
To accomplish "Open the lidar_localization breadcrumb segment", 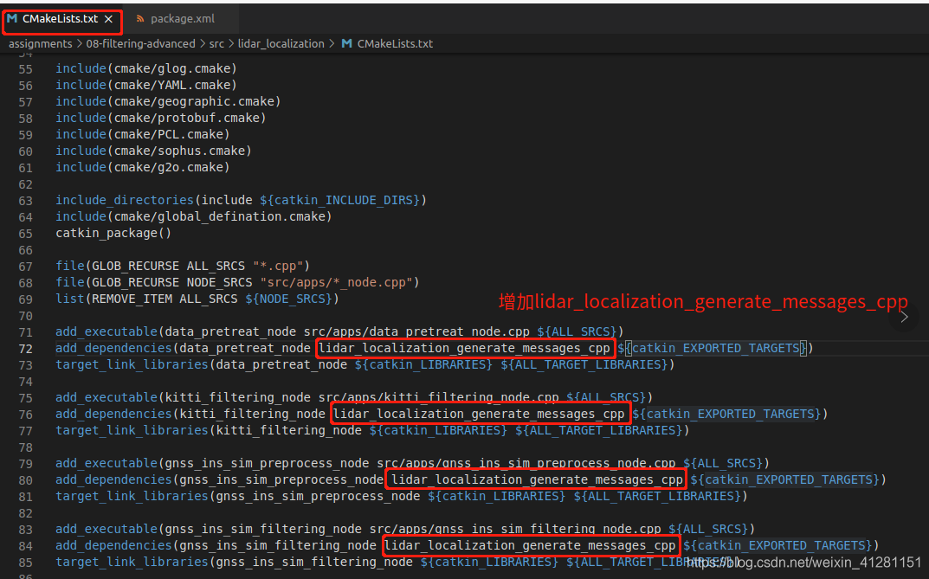I will pos(281,44).
